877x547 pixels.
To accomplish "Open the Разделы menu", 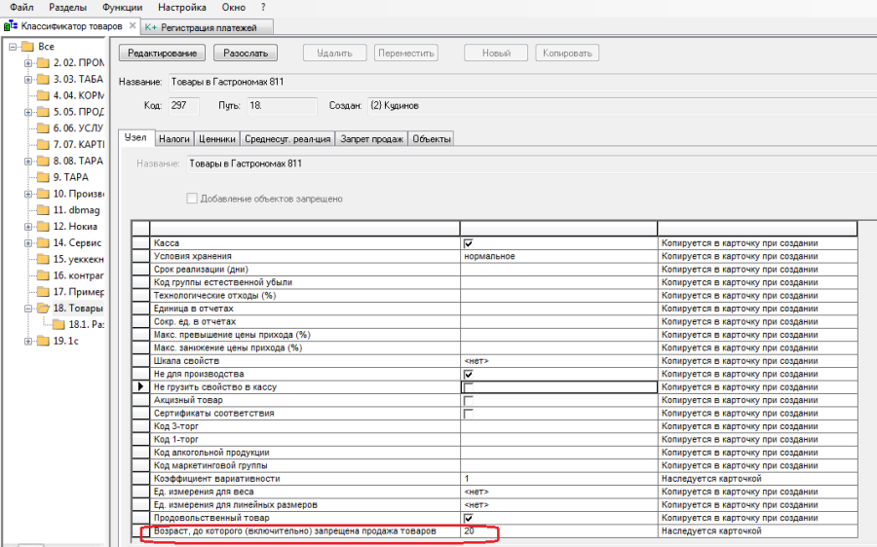I will pyautogui.click(x=67, y=7).
